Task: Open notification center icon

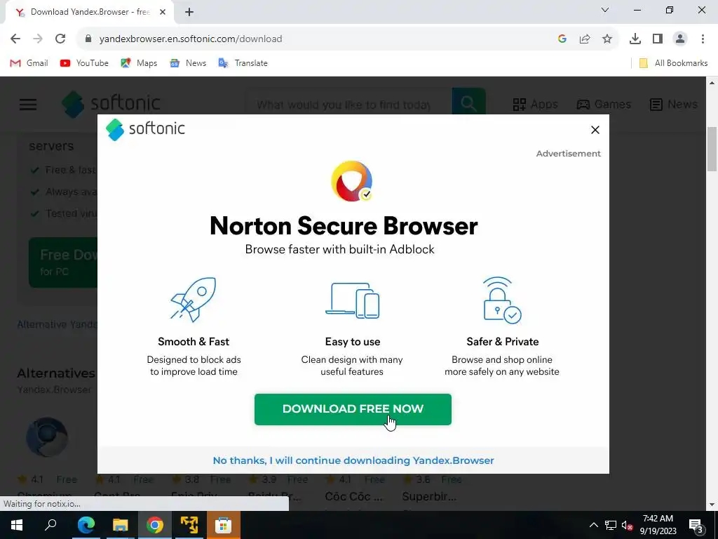Action: (x=696, y=526)
